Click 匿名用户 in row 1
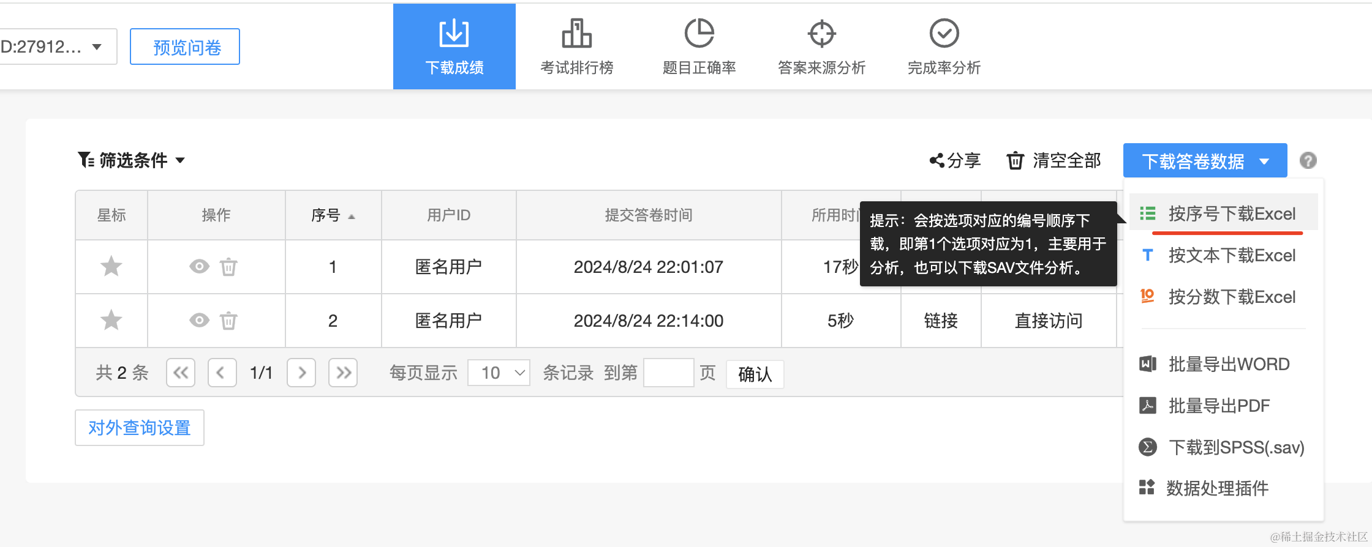The width and height of the screenshot is (1372, 547). (448, 266)
